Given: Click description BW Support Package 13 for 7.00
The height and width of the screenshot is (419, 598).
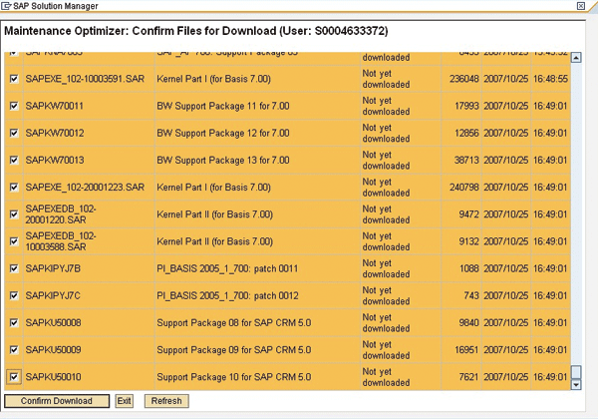Looking at the screenshot, I should point(223,161).
